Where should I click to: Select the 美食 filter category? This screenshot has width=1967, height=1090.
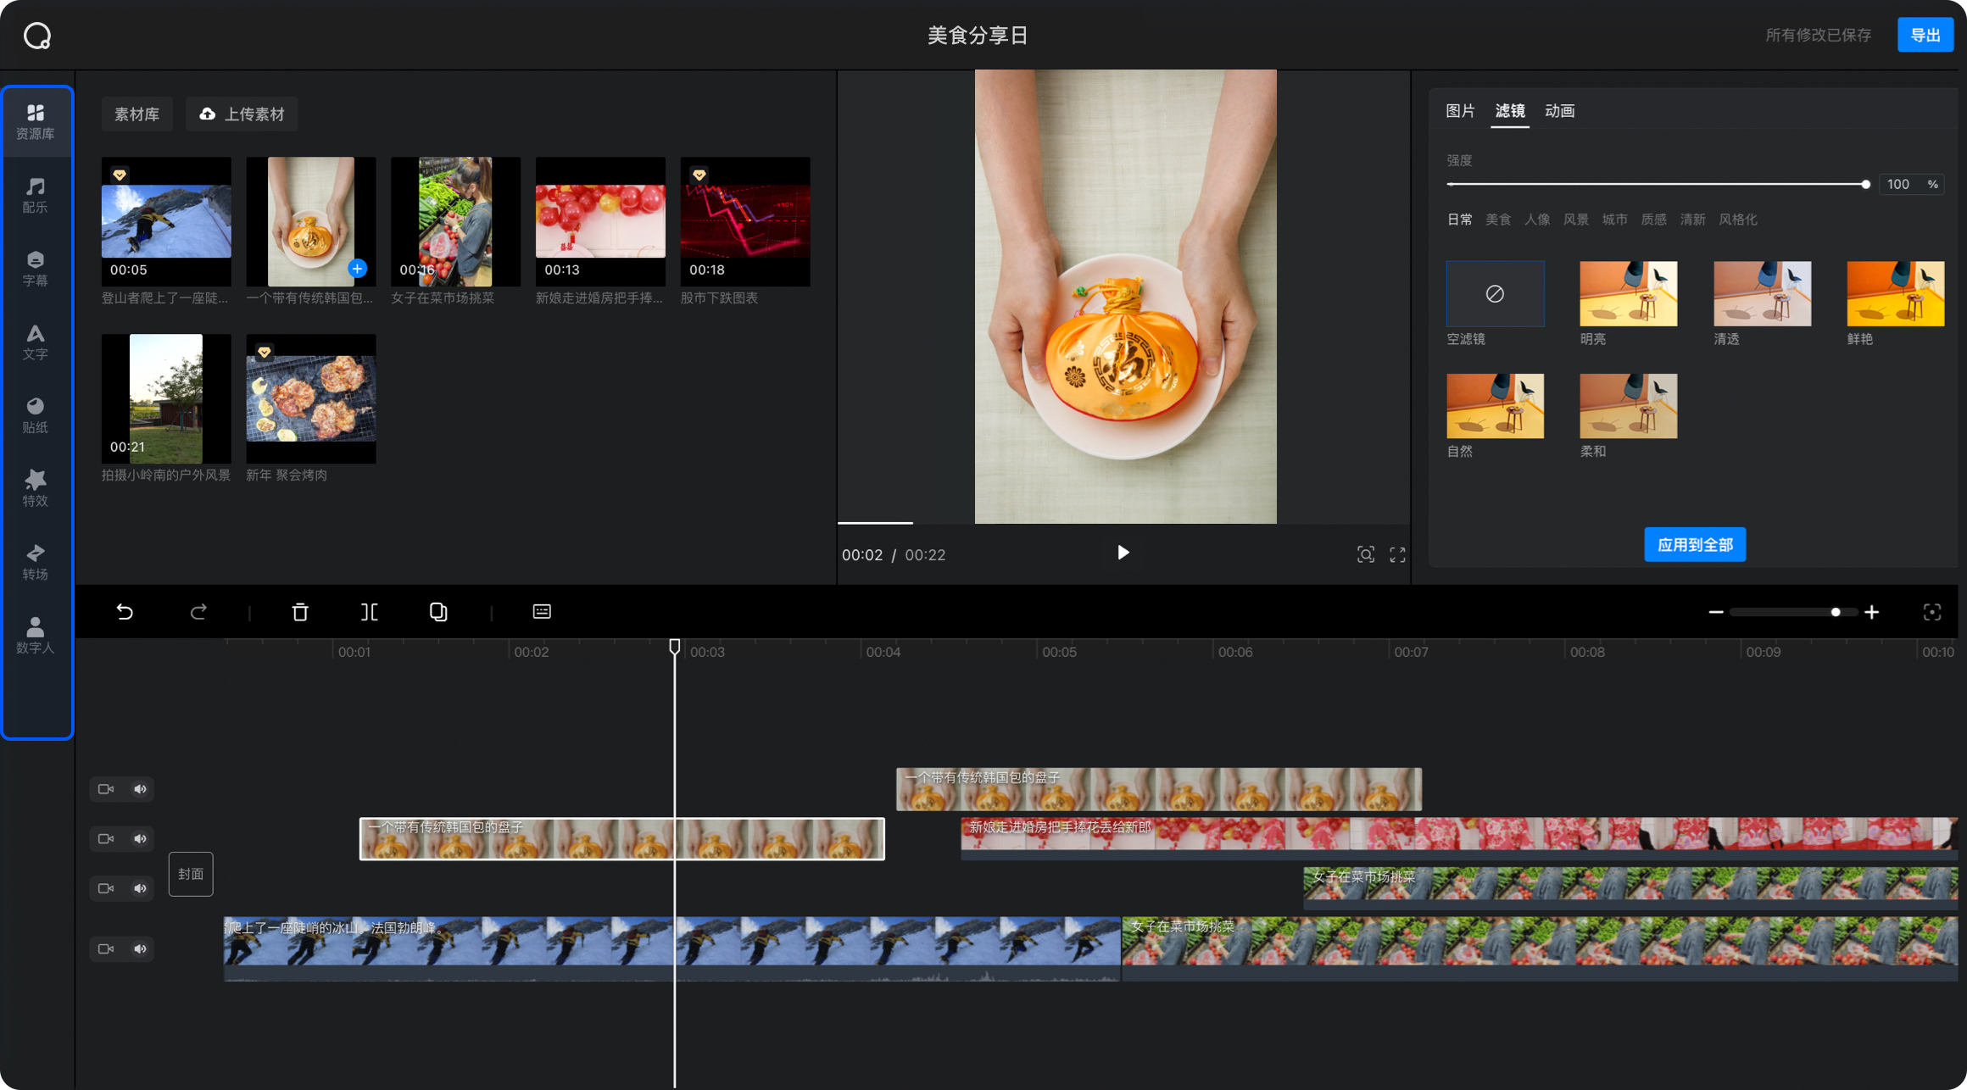coord(1498,220)
